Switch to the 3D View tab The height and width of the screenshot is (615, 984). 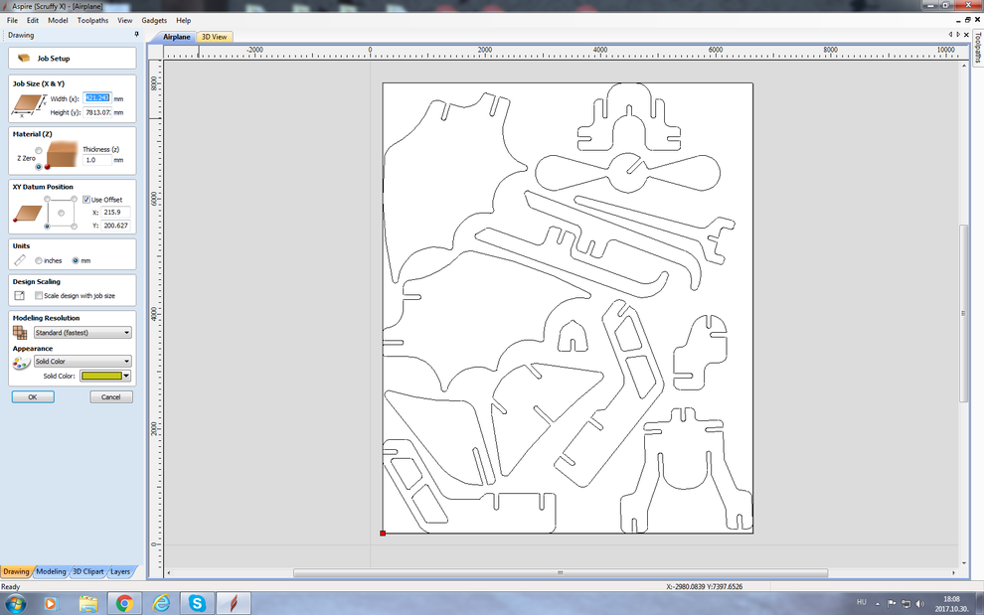coord(214,37)
